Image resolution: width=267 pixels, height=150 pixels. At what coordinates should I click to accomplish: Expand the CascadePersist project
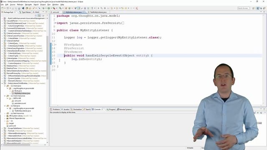[x=3, y=21]
